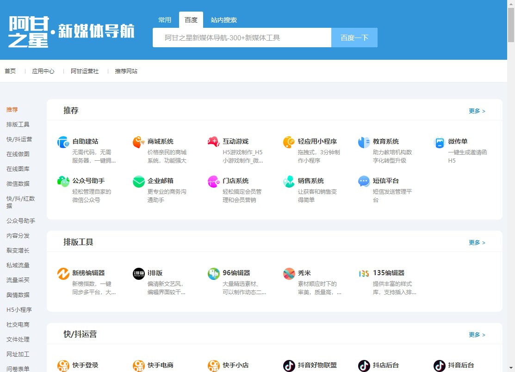Select 在线做图 in the sidebar

(18, 154)
